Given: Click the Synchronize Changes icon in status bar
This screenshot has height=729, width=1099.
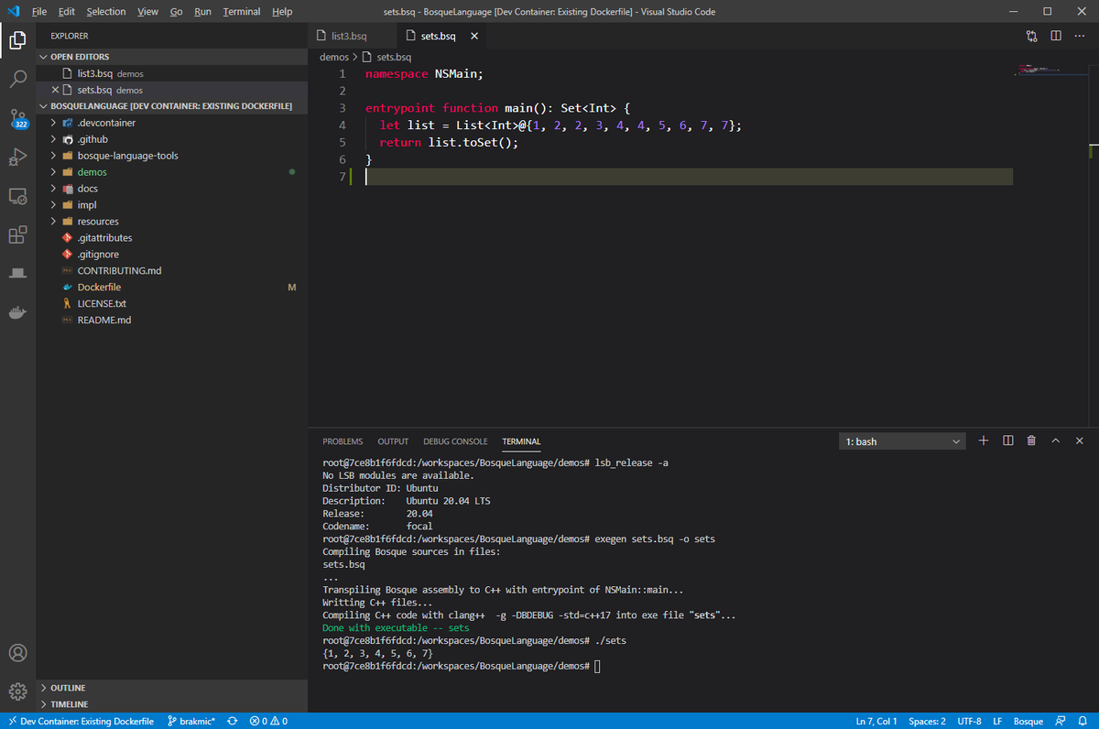Looking at the screenshot, I should click(x=232, y=721).
